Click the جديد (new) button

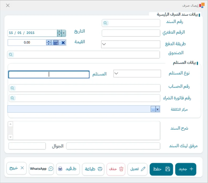pyautogui.click(x=186, y=169)
